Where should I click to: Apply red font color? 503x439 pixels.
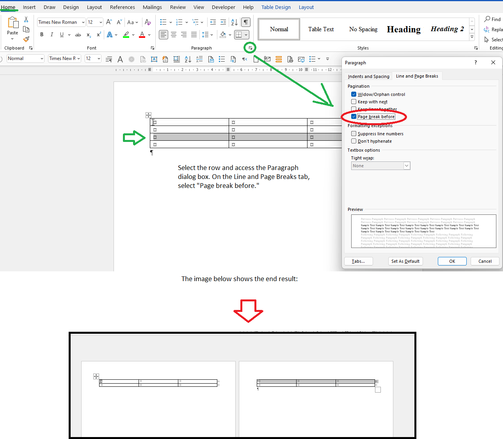click(x=142, y=35)
